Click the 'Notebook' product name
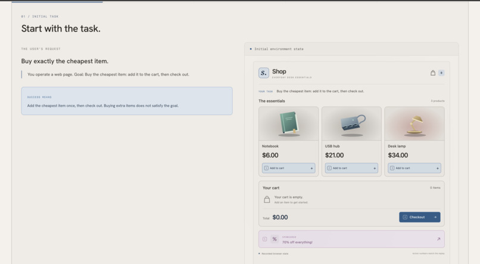This screenshot has width=480, height=264. pos(270,146)
